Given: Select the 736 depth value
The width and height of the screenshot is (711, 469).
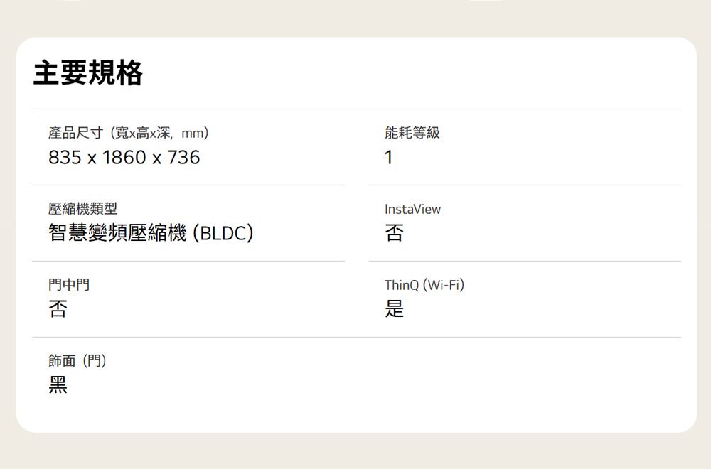Looking at the screenshot, I should (x=183, y=158).
